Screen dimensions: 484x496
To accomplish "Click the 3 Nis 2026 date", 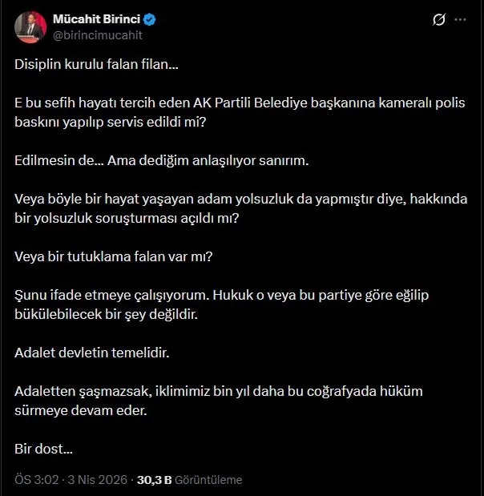I will tap(94, 480).
